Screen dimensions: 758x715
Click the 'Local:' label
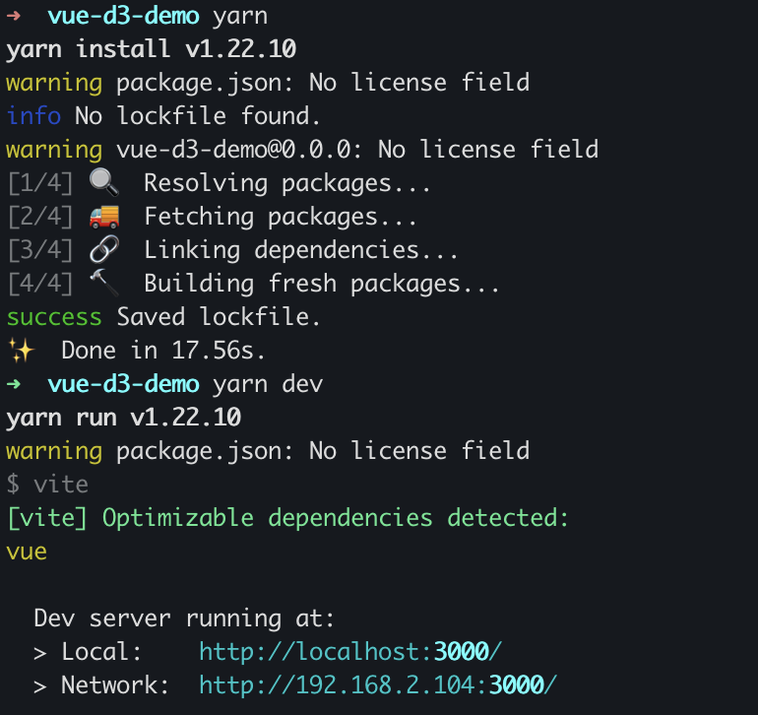coord(101,652)
